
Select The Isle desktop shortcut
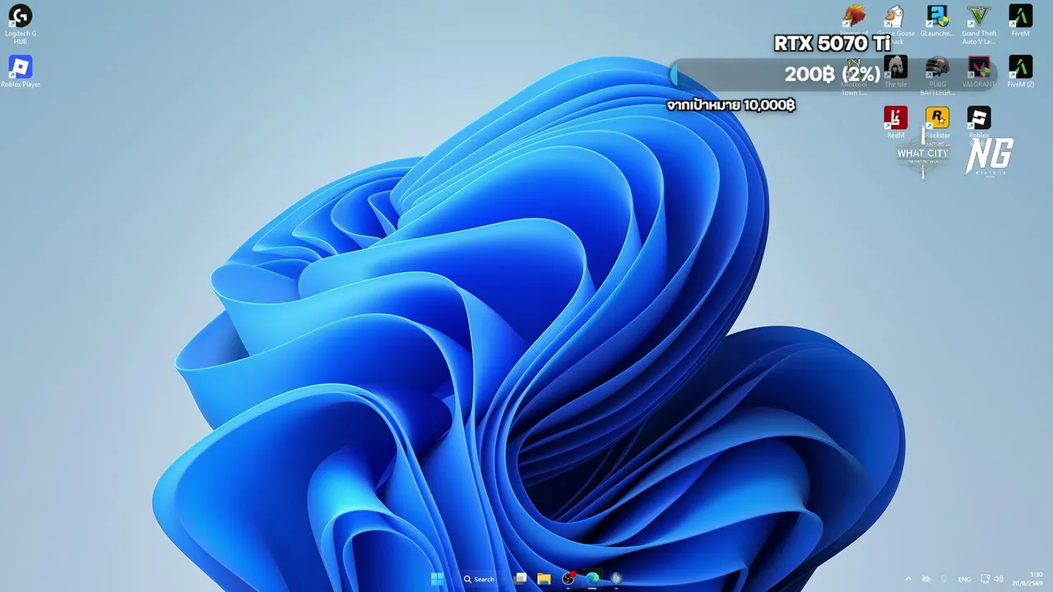[x=895, y=72]
